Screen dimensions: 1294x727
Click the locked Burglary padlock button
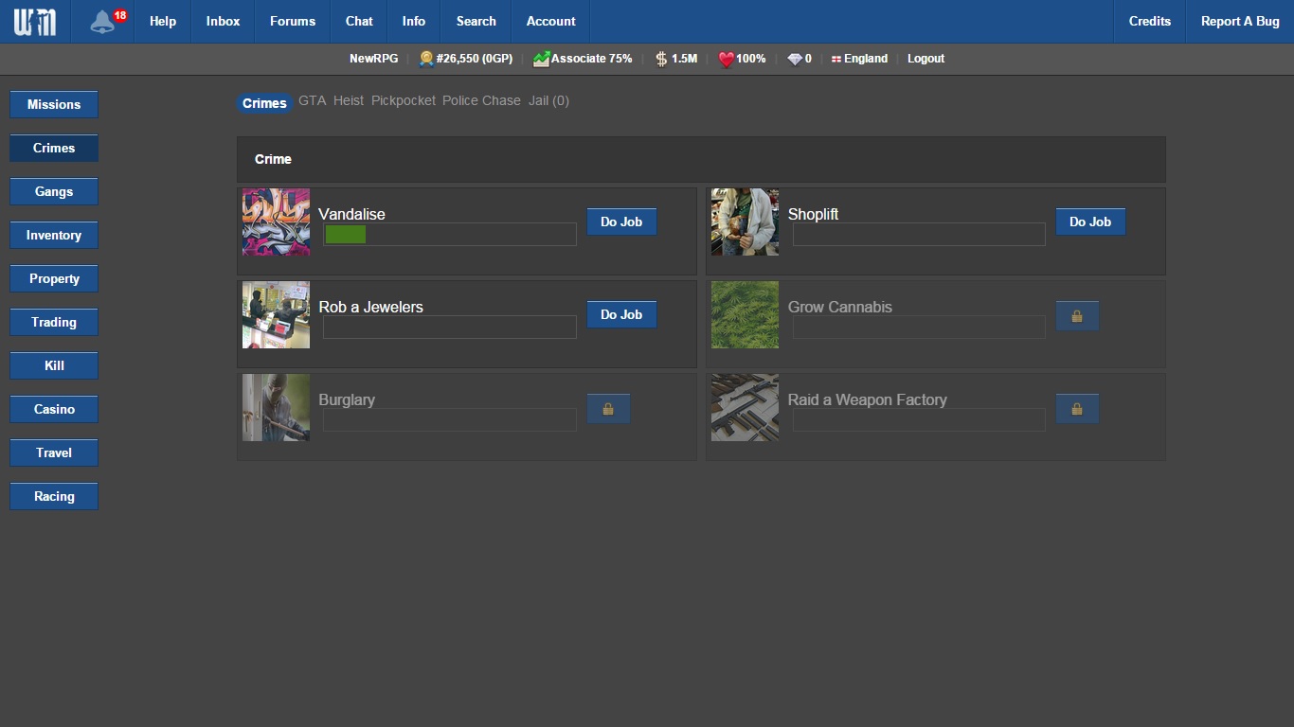pos(608,409)
